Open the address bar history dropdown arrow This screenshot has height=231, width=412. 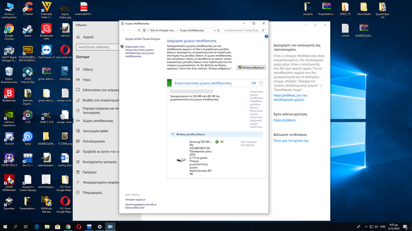coord(214,30)
